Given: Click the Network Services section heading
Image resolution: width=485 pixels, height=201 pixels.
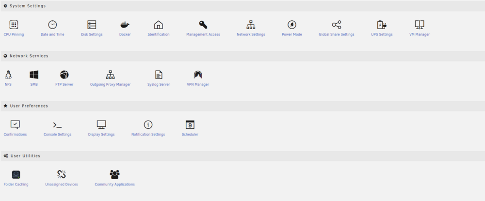Looking at the screenshot, I should point(29,56).
